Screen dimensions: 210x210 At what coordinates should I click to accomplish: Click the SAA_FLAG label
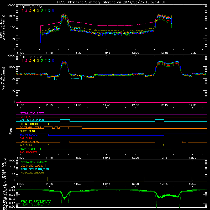coord(26,138)
